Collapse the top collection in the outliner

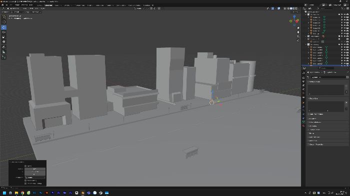(306, 14)
